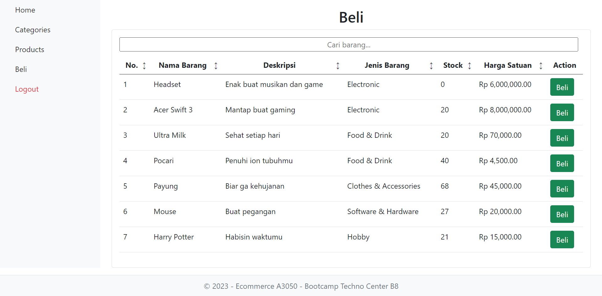Click Beli button for Pocari
The width and height of the screenshot is (602, 296).
pos(562,164)
